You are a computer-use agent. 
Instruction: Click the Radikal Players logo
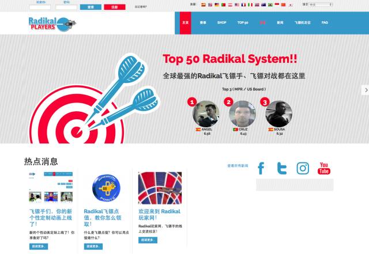coord(52,24)
